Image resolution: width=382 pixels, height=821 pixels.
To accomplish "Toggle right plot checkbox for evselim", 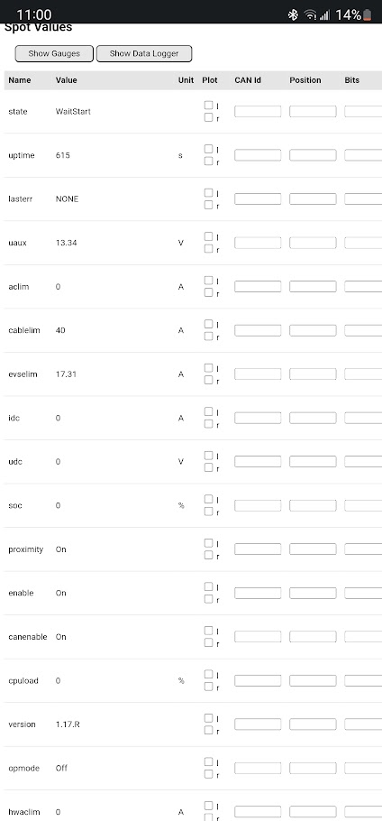I will tap(208, 380).
